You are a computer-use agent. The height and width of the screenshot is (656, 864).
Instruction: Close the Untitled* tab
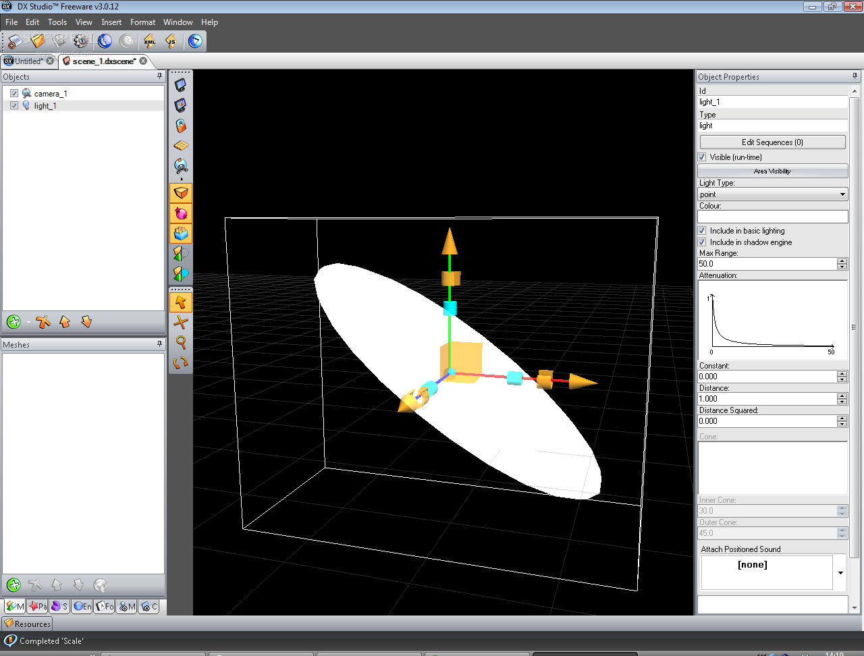(50, 61)
